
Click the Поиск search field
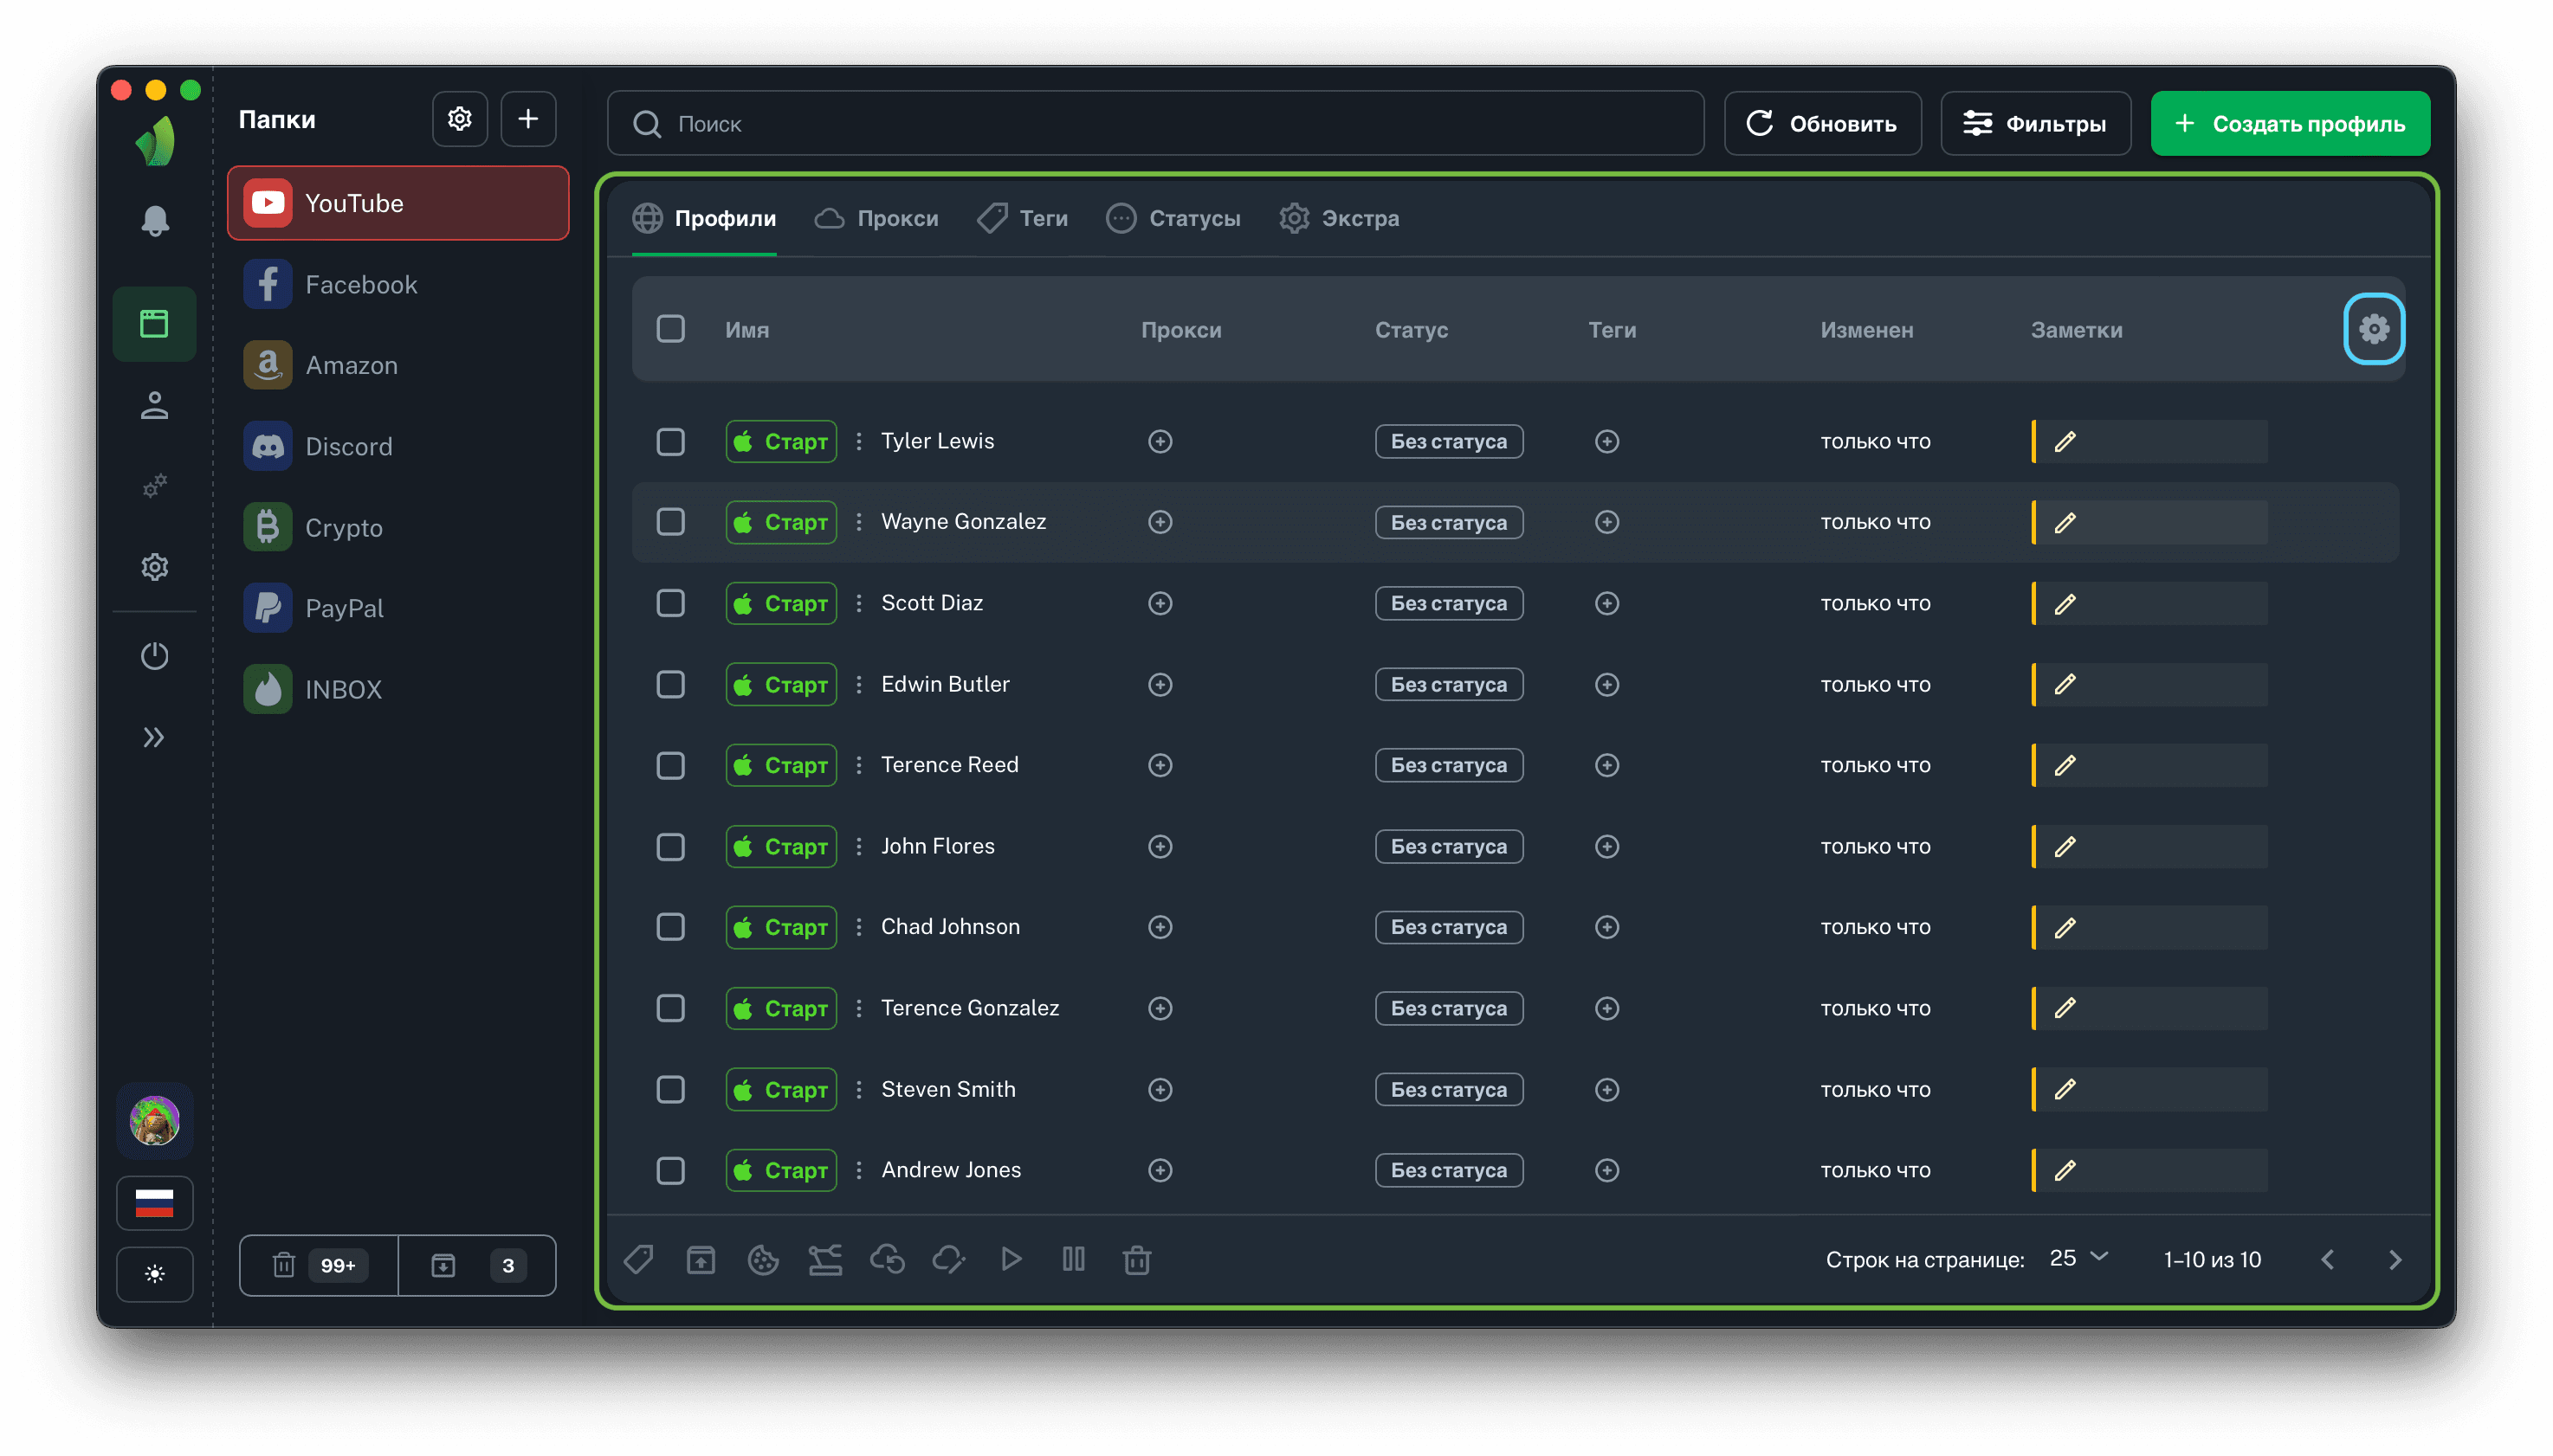pos(1154,124)
